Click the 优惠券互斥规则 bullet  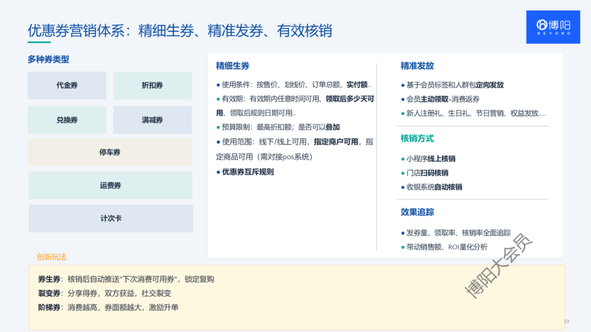pos(245,172)
